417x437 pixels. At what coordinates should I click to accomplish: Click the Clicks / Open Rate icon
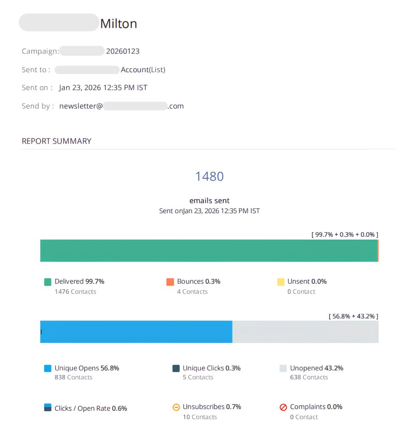48,407
